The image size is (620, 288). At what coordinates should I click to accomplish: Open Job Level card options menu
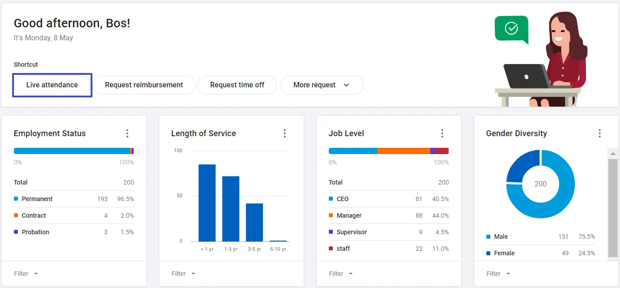point(442,133)
